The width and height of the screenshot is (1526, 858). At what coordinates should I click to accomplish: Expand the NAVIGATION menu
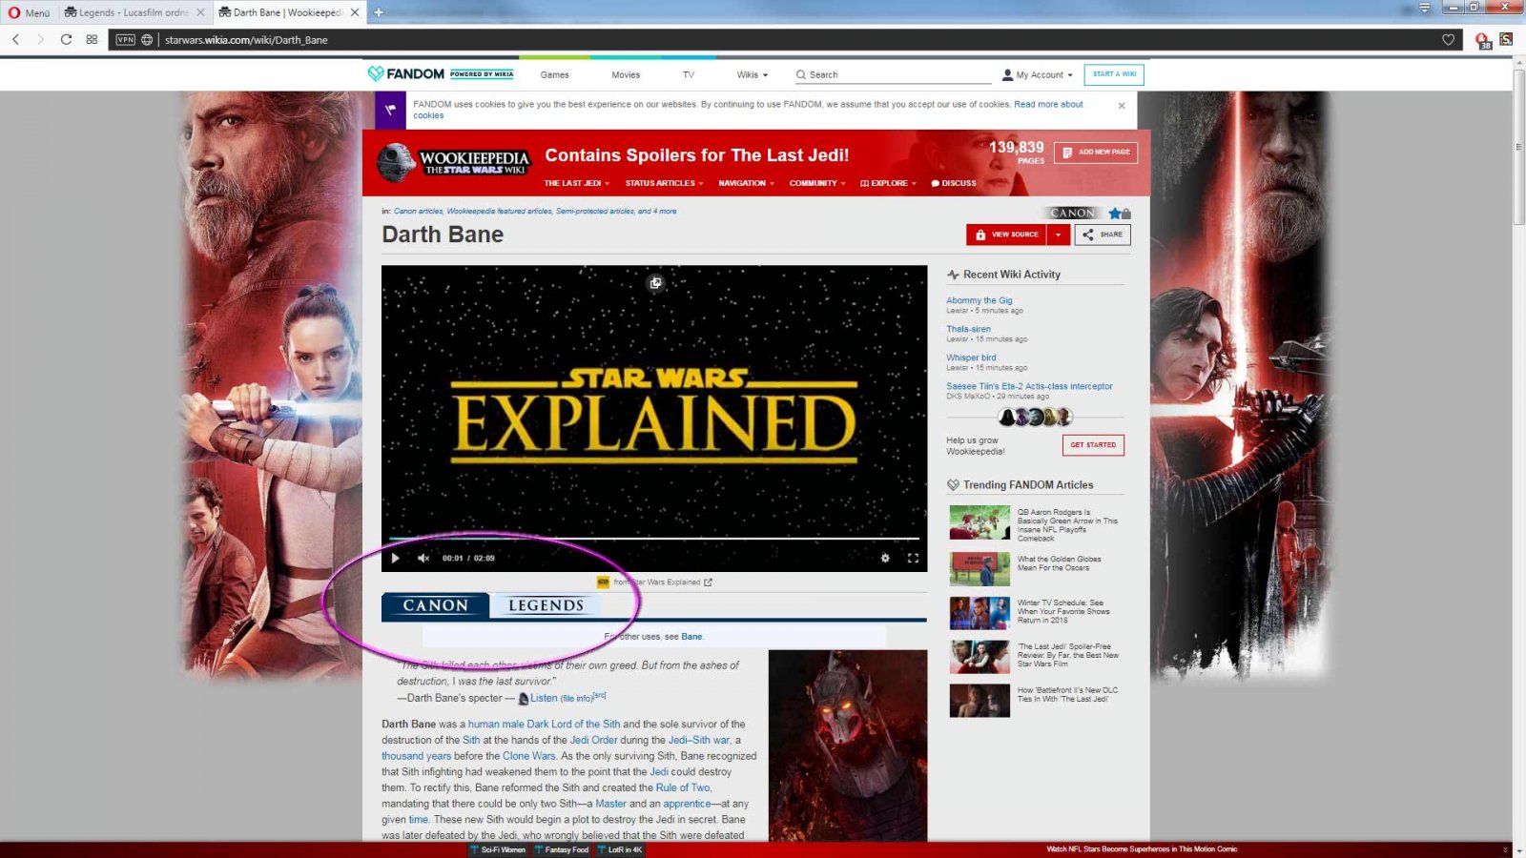point(746,183)
